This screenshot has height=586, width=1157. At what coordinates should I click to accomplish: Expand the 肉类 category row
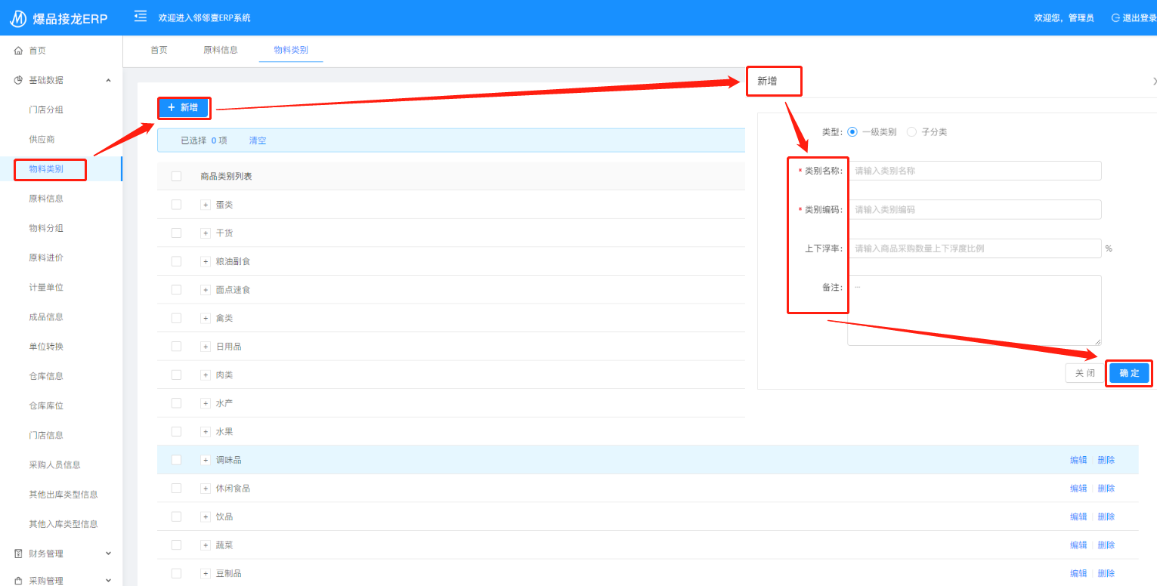[205, 375]
